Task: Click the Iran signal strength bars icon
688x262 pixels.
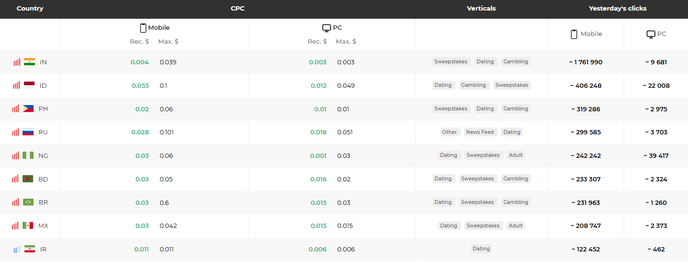Action: tap(17, 250)
